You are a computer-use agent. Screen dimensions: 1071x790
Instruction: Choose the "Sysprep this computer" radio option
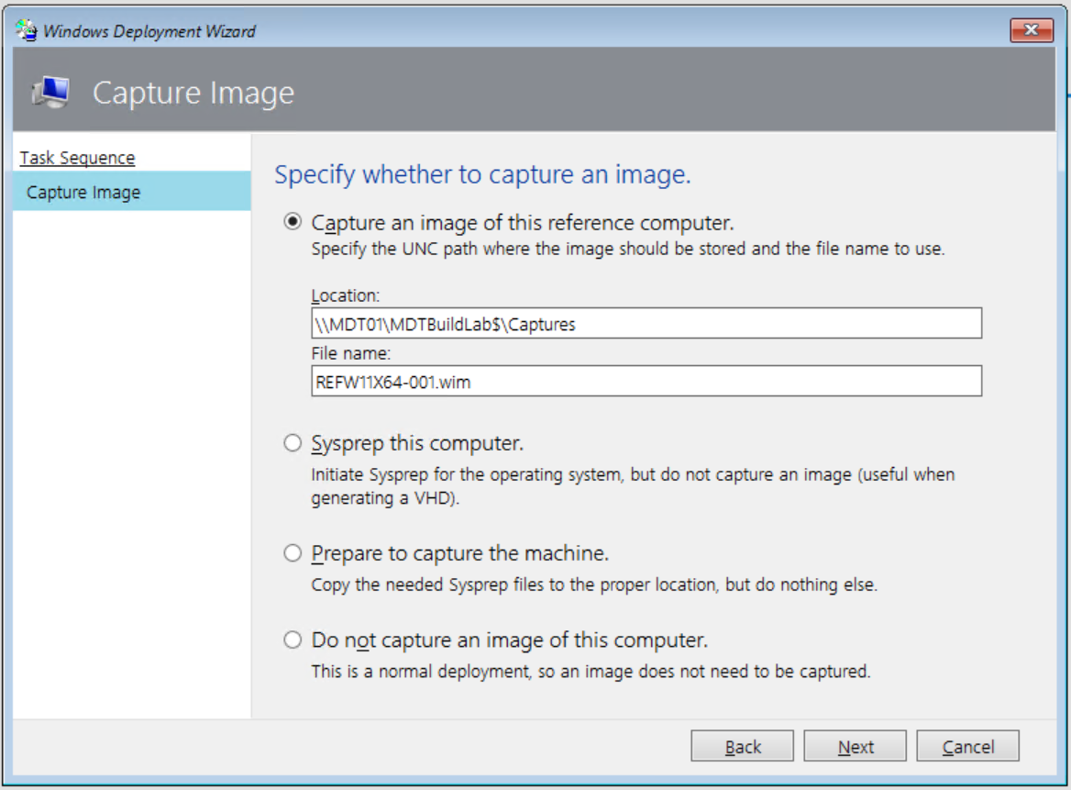[x=293, y=443]
